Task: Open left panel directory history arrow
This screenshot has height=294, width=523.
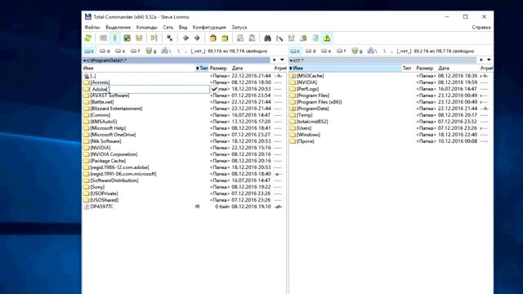Action: pyautogui.click(x=282, y=60)
